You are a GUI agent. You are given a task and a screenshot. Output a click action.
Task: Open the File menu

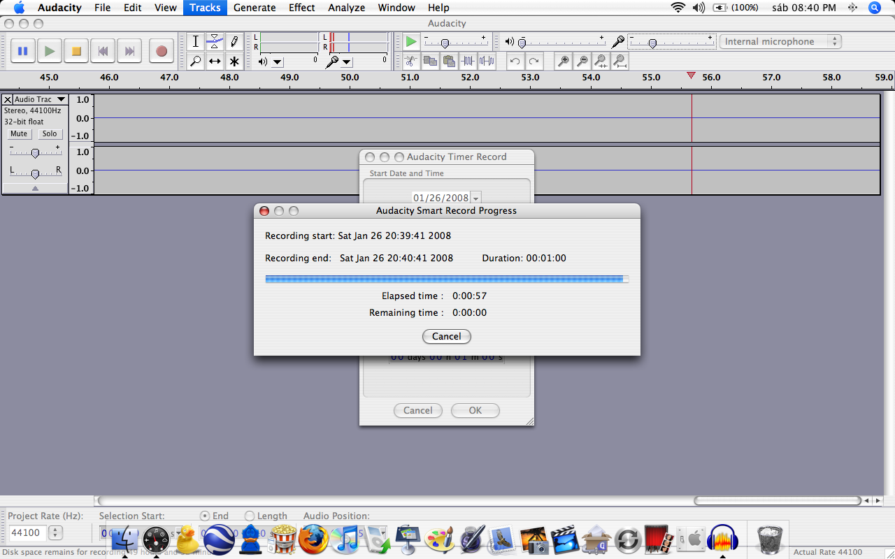pyautogui.click(x=102, y=8)
